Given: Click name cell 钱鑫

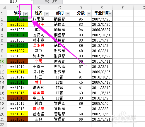Looking at the screenshot, I should click(x=39, y=104).
